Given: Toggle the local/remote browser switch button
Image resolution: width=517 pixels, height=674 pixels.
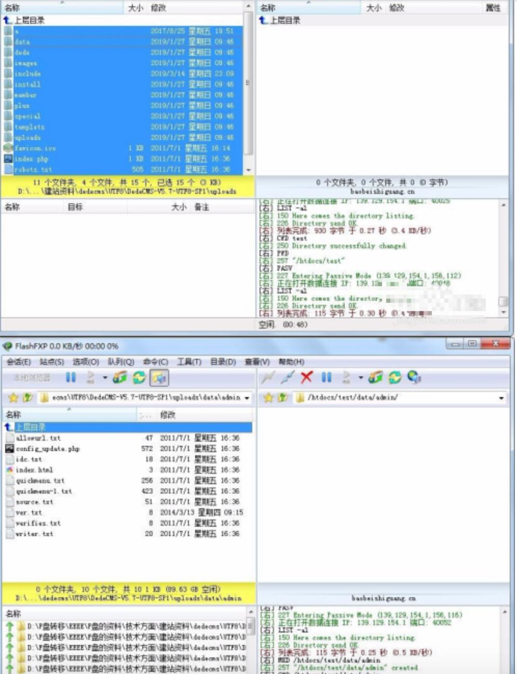Looking at the screenshot, I should tap(159, 377).
